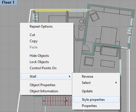Expand Wall submenu arrow

point(70,77)
